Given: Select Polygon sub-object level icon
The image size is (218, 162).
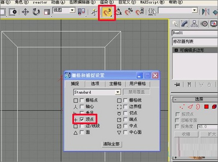Looking at the screenshot, I should pyautogui.click(x=206, y=107).
